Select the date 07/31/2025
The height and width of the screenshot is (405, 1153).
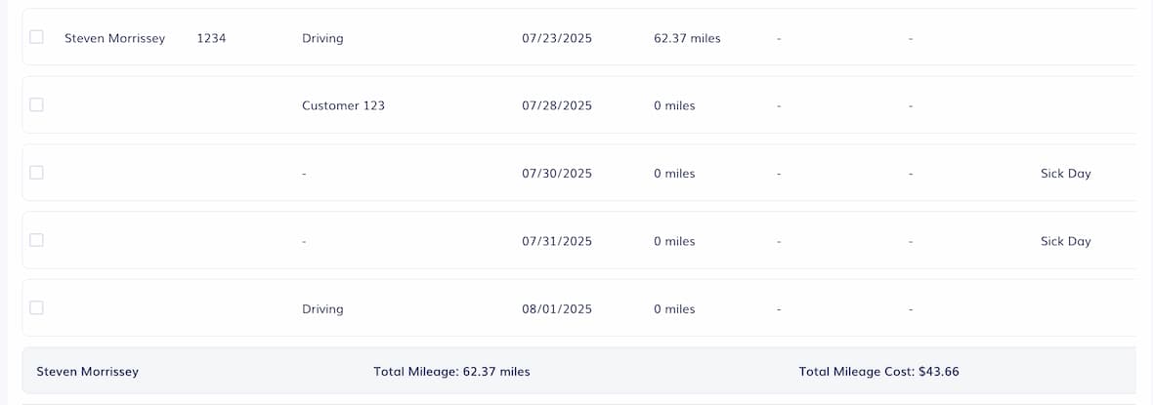(557, 241)
